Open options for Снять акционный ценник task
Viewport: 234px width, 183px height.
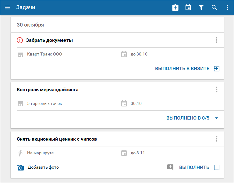tap(217, 139)
